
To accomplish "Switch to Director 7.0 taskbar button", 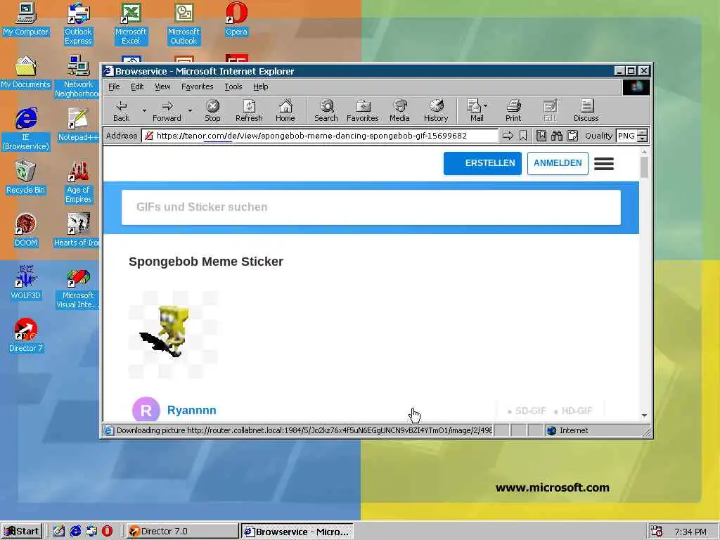I will tap(182, 532).
